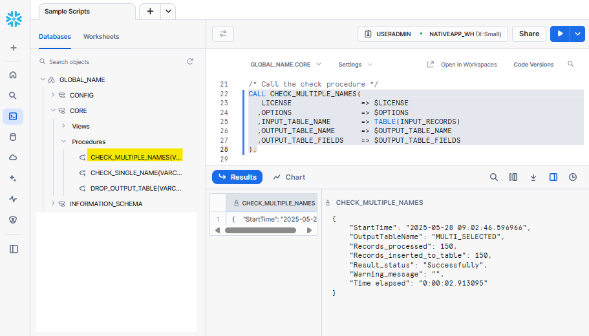Open query history clock icon
Image resolution: width=589 pixels, height=336 pixels.
573,177
